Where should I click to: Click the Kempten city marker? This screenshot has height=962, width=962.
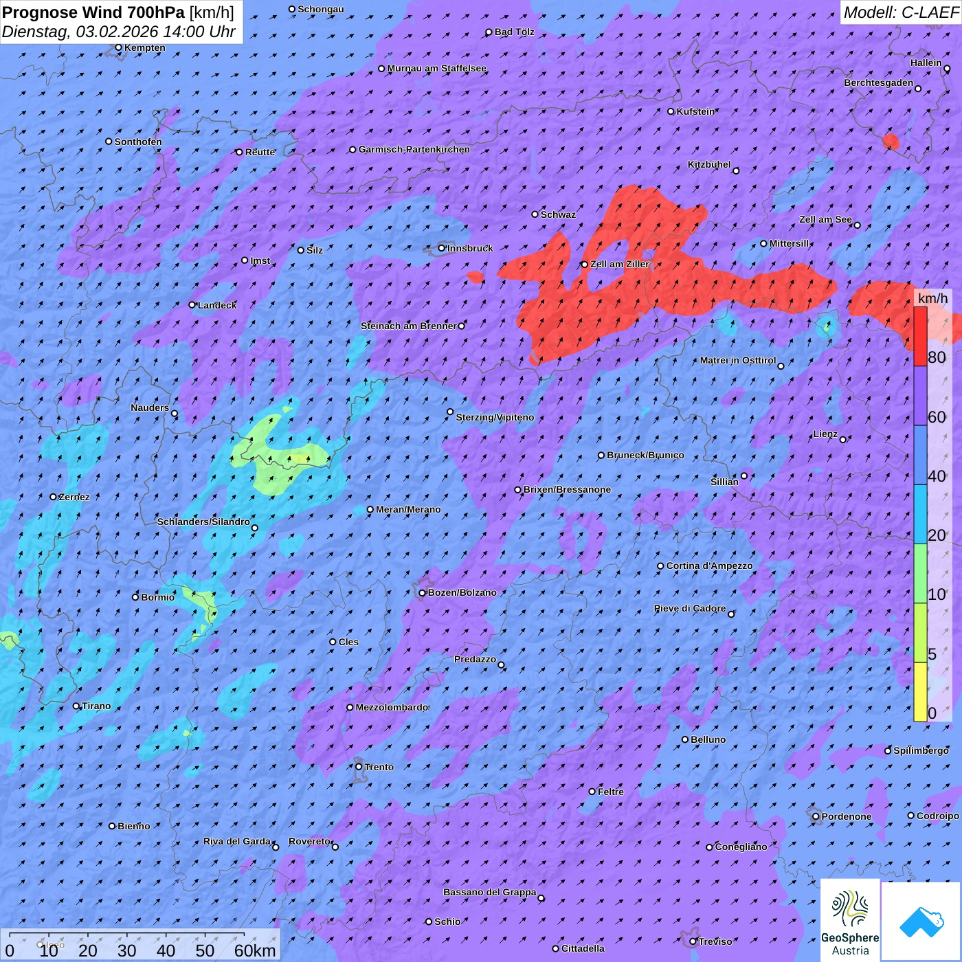click(x=118, y=47)
